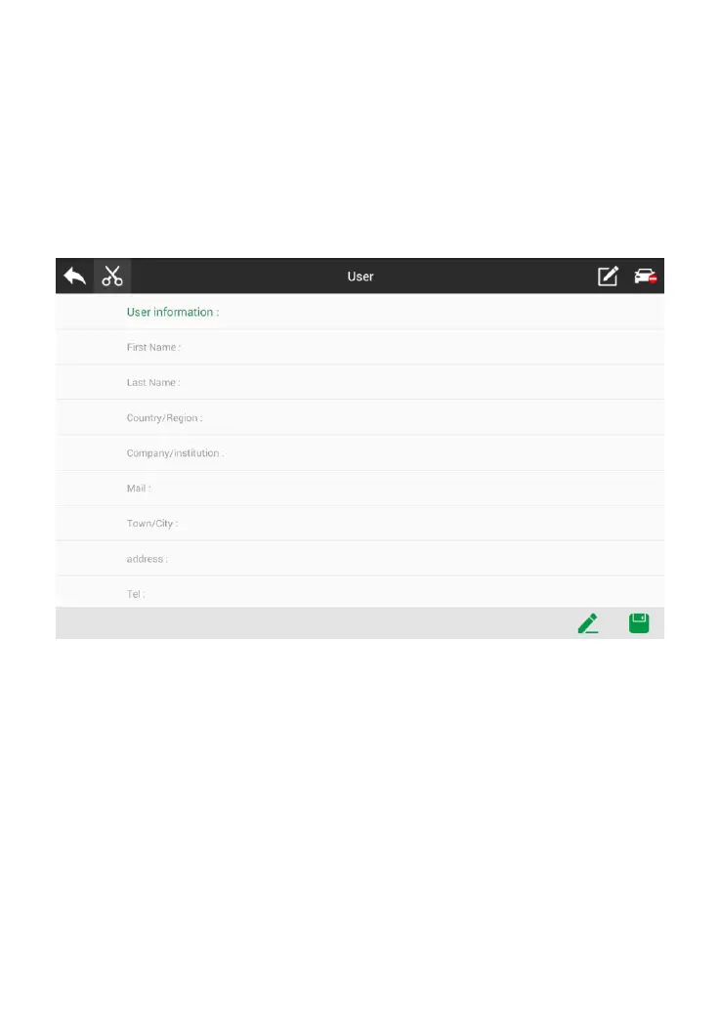Select the Town/City field
The image size is (720, 1025).
click(360, 524)
